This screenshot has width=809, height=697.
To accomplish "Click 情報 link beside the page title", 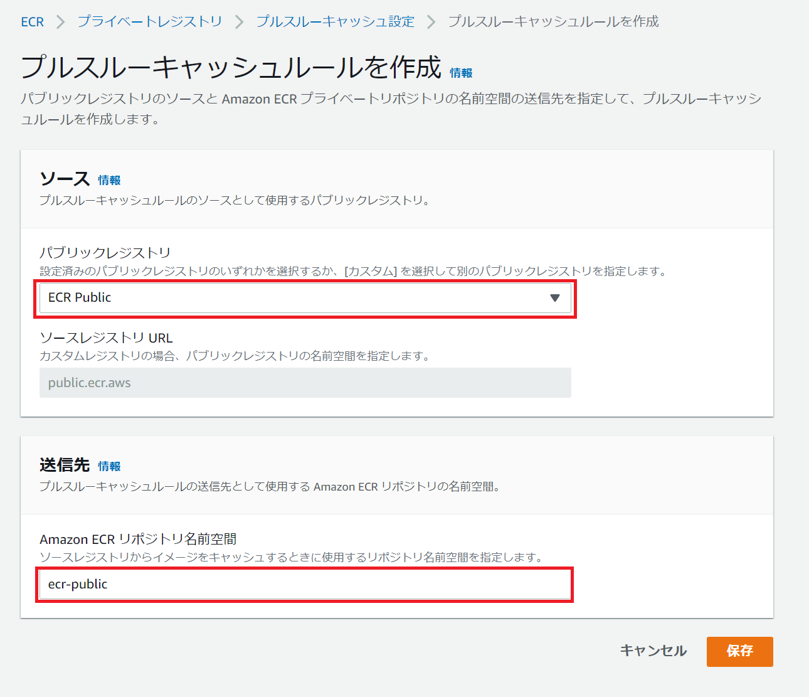I will point(461,73).
